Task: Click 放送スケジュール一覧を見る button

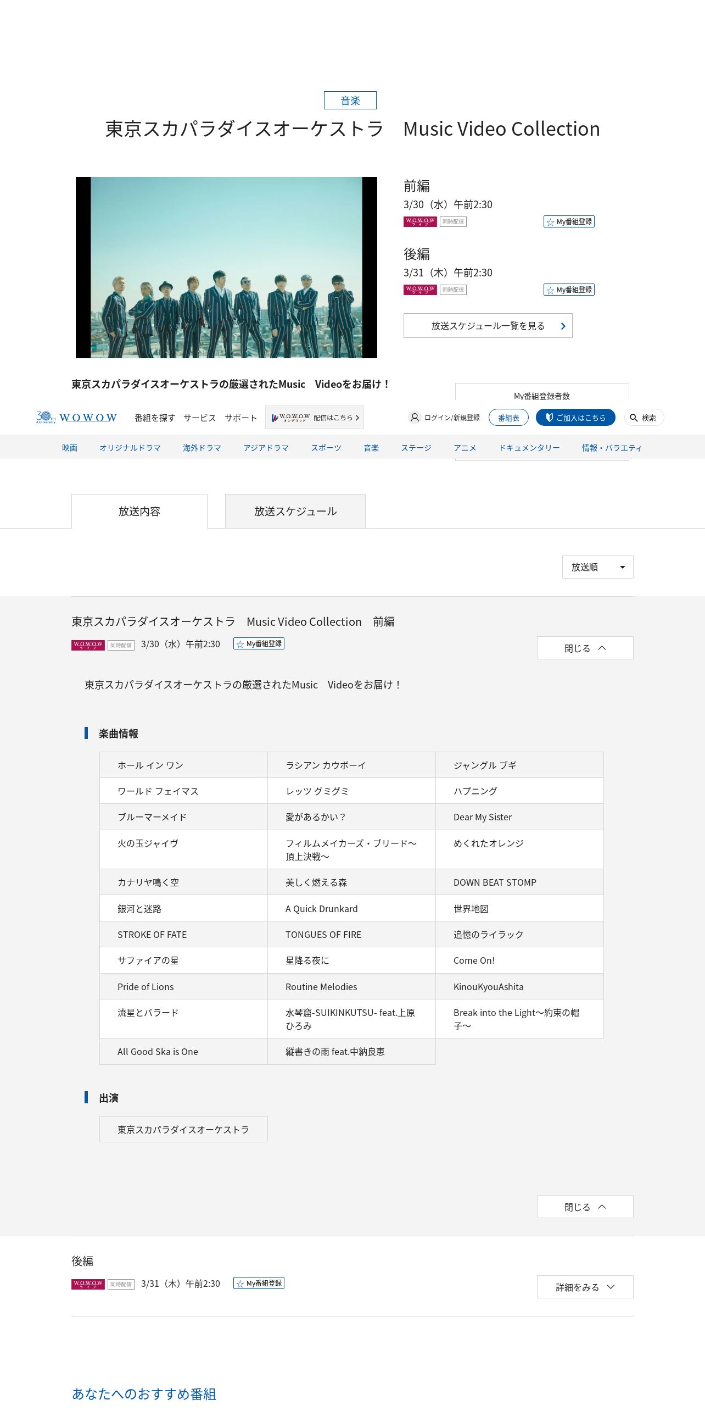Action: [488, 326]
